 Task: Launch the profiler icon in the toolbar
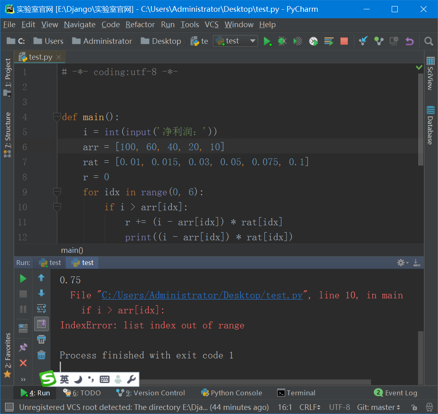coord(313,41)
